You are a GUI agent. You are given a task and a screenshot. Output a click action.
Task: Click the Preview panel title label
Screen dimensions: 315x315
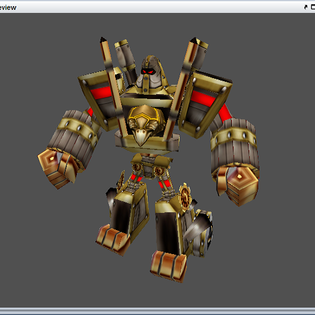coord(8,7)
